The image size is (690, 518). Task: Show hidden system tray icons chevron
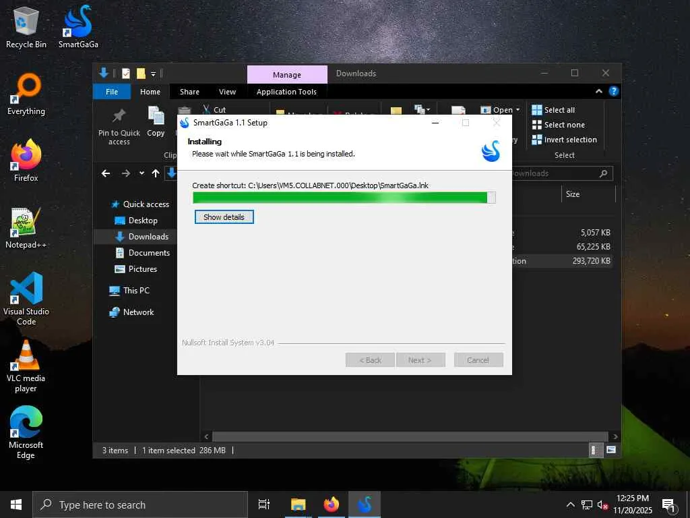(x=570, y=505)
